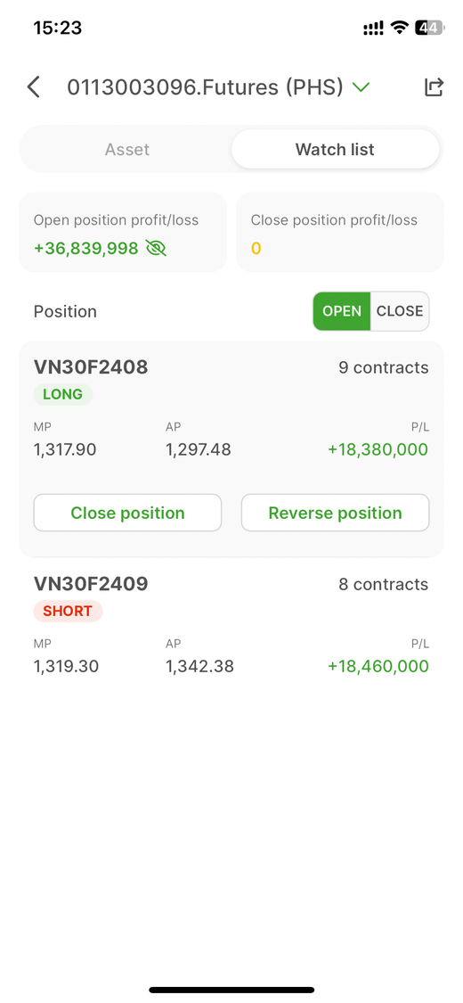Click the Close position button
The height and width of the screenshot is (1003, 463).
point(127,513)
